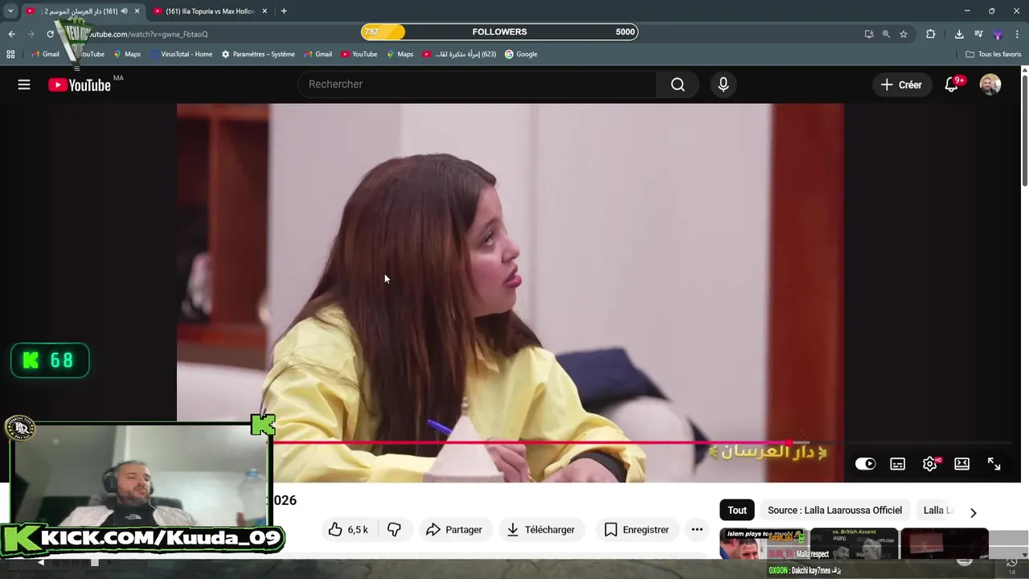Go to the YouTube home logo

click(79, 85)
